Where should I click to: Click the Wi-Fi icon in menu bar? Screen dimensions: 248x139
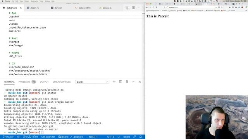[211, 1]
